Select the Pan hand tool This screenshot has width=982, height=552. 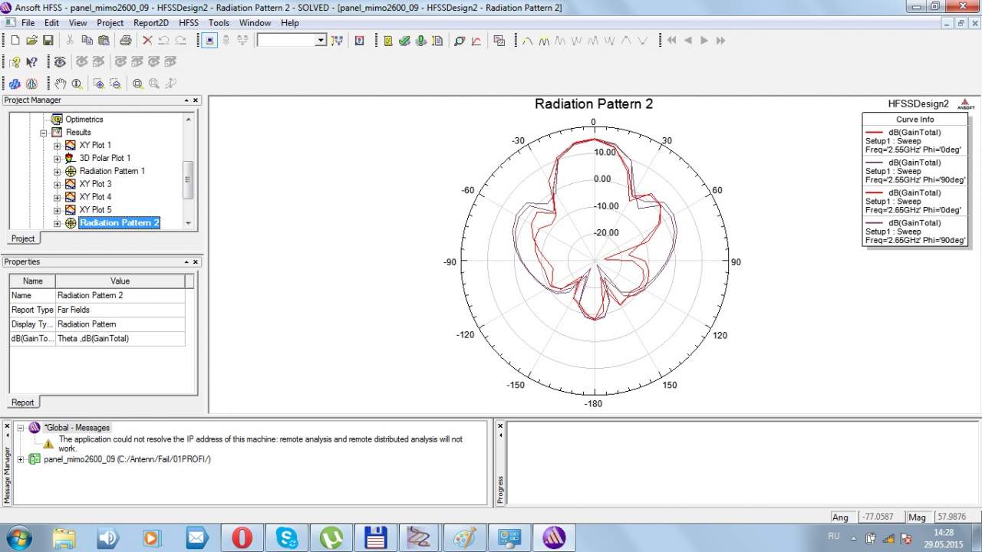pyautogui.click(x=61, y=84)
